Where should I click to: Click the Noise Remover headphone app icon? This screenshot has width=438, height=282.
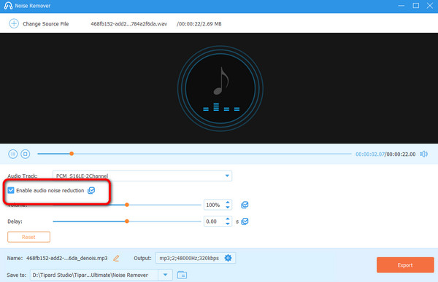pyautogui.click(x=8, y=6)
